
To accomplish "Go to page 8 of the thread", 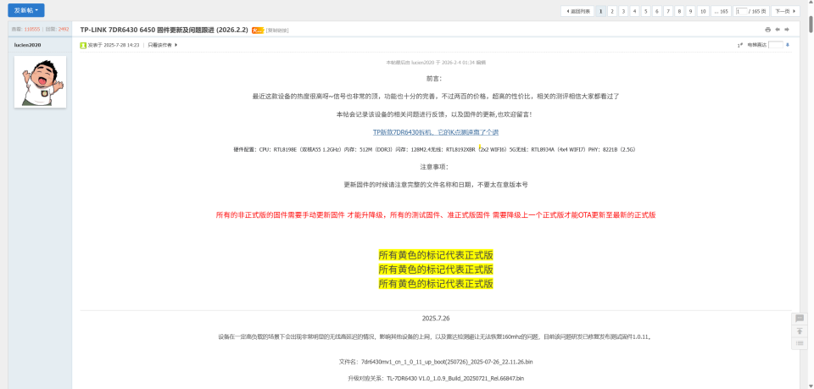I will tap(679, 11).
